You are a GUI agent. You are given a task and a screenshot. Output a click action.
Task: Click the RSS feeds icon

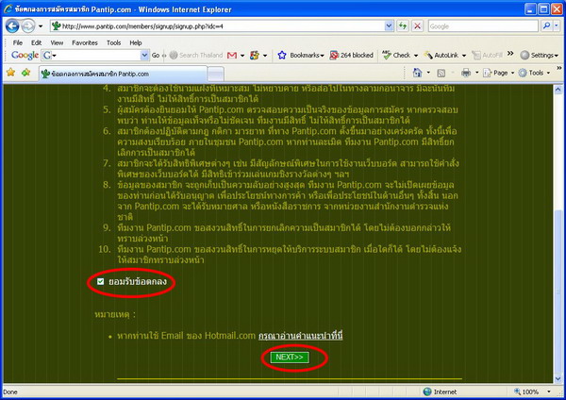(x=441, y=73)
